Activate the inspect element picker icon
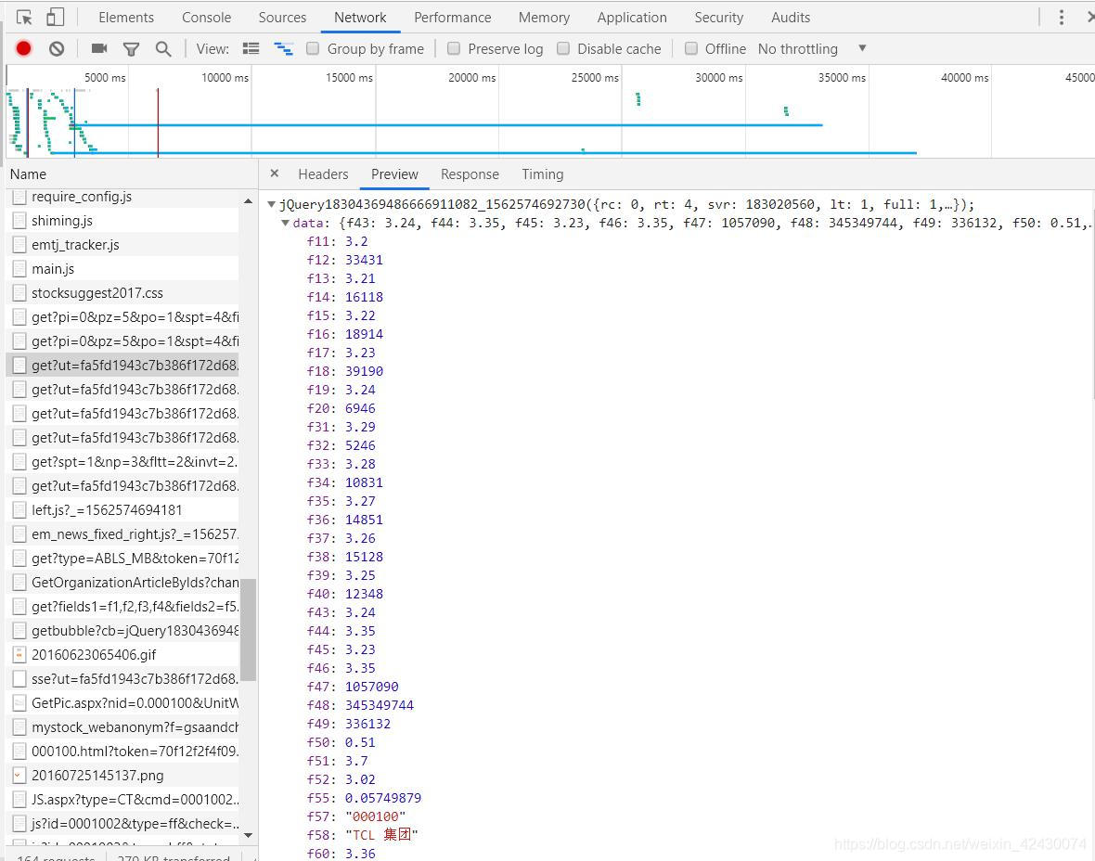 [x=24, y=18]
